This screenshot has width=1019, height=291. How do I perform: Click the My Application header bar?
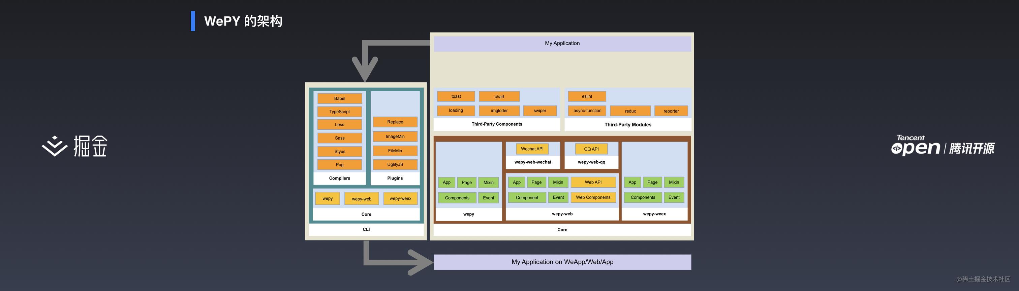(562, 43)
